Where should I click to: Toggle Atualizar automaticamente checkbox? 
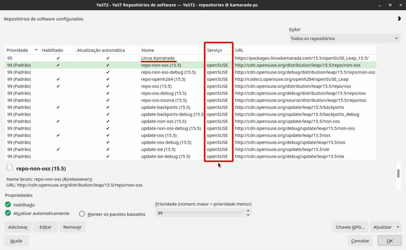[8, 213]
